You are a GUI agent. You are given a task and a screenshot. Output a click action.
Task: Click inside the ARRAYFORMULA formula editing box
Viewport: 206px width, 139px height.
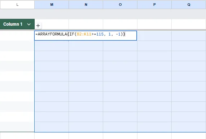pos(86,35)
